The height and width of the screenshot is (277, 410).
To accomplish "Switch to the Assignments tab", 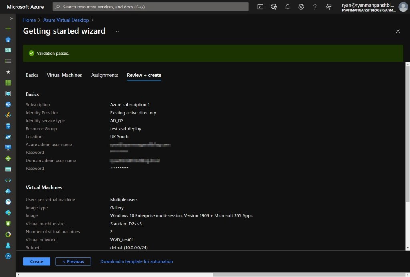I will pyautogui.click(x=105, y=75).
